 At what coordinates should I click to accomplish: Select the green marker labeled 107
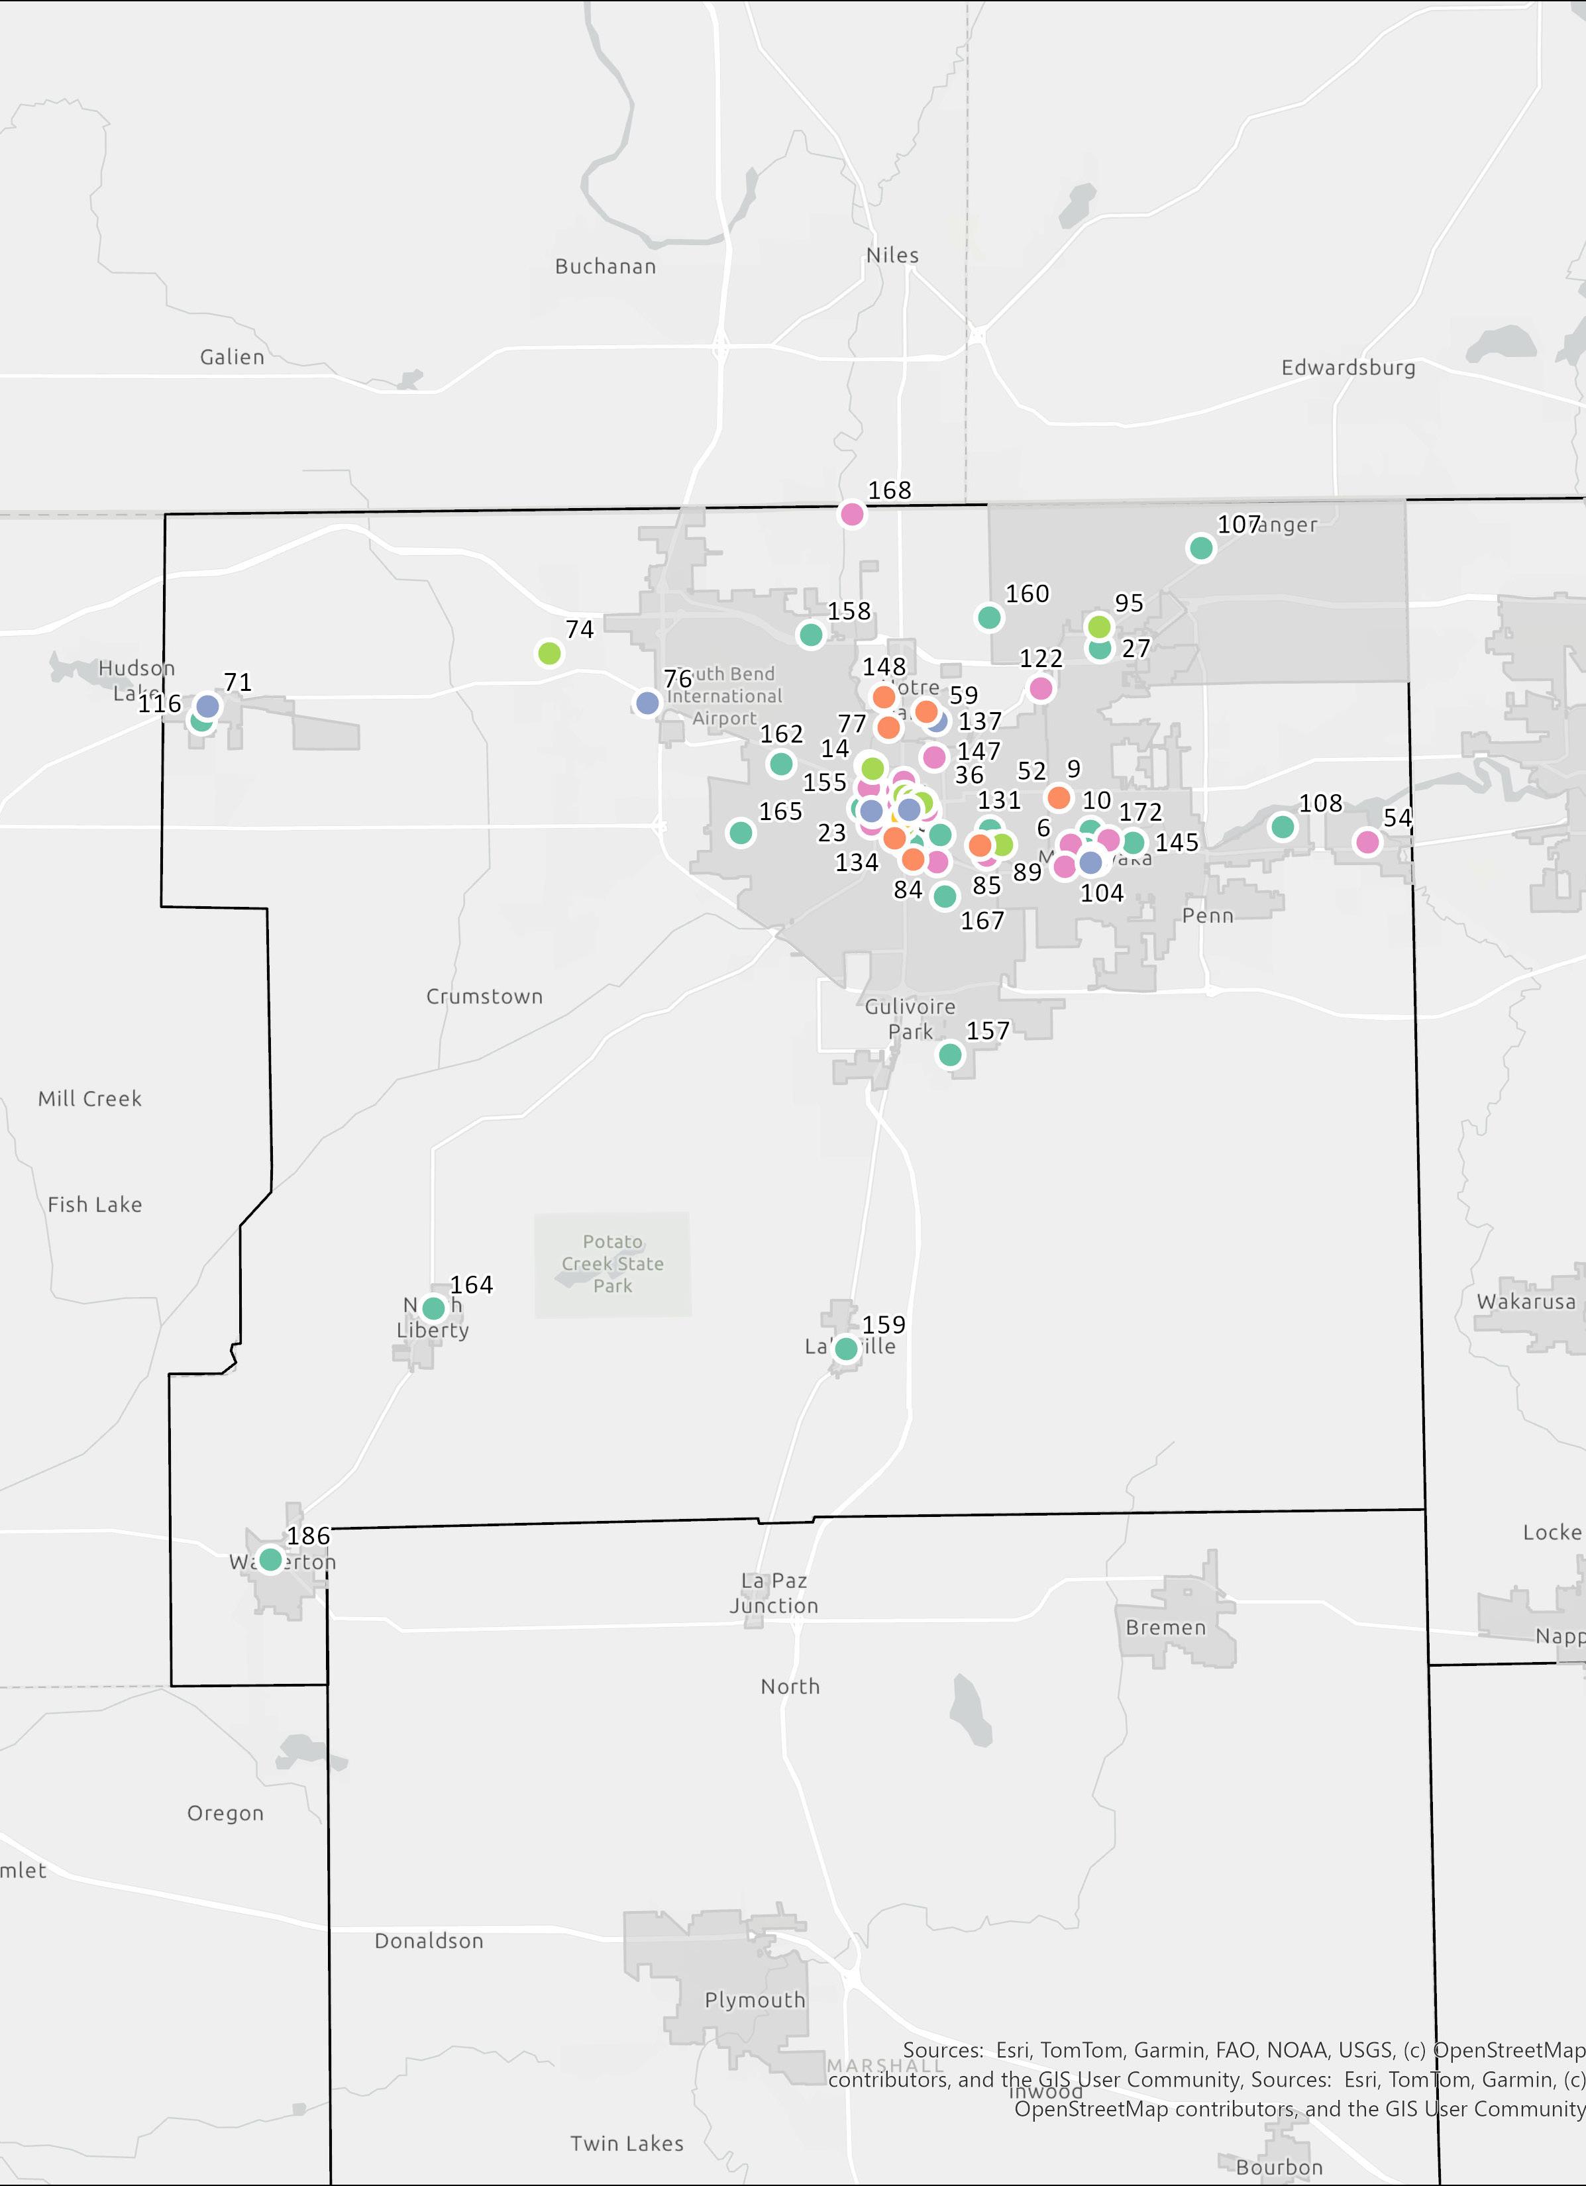(1200, 547)
